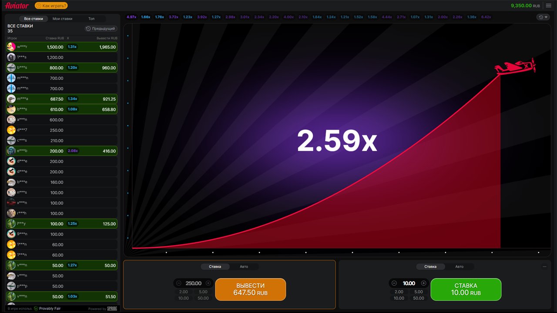
Task: Increase the 10.00 bet amount
Action: (x=423, y=283)
